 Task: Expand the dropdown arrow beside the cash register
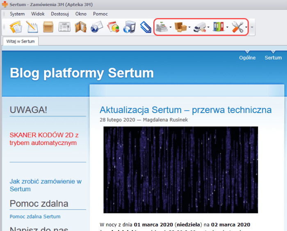click(171, 28)
